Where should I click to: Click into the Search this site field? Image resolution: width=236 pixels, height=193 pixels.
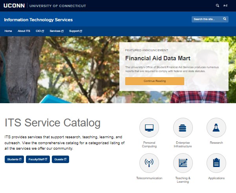click(206, 19)
